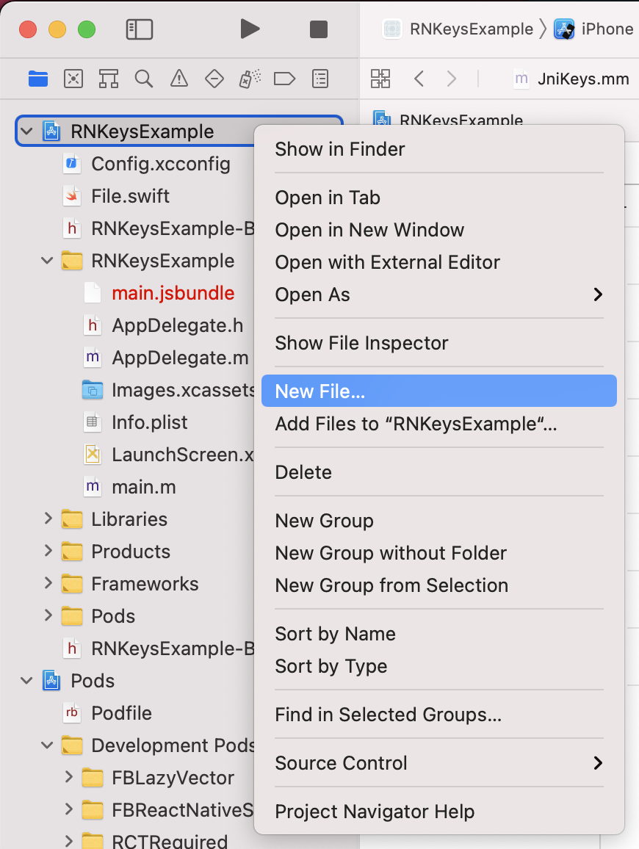Viewport: 639px width, 849px height.
Task: Select Config.xcconfig in navigator
Action: pos(160,164)
